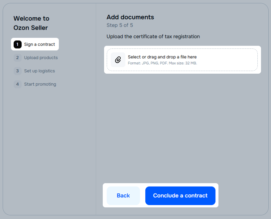This screenshot has width=271, height=219.
Task: Click 'Upload the certificate of tax registration' text
Action: [153, 36]
